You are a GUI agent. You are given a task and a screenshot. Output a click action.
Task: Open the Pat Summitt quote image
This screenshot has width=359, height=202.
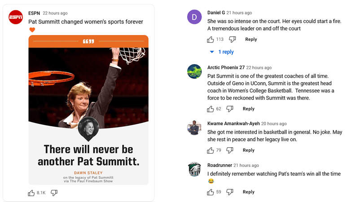click(88, 110)
